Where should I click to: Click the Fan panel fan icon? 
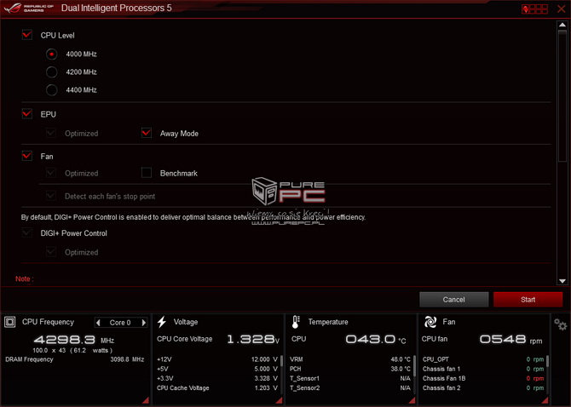point(430,322)
